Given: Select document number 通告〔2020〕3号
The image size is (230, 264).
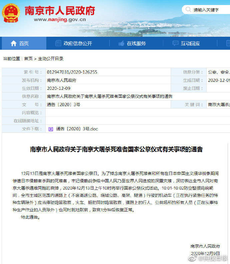Looking at the screenshot, I should 64,104.
